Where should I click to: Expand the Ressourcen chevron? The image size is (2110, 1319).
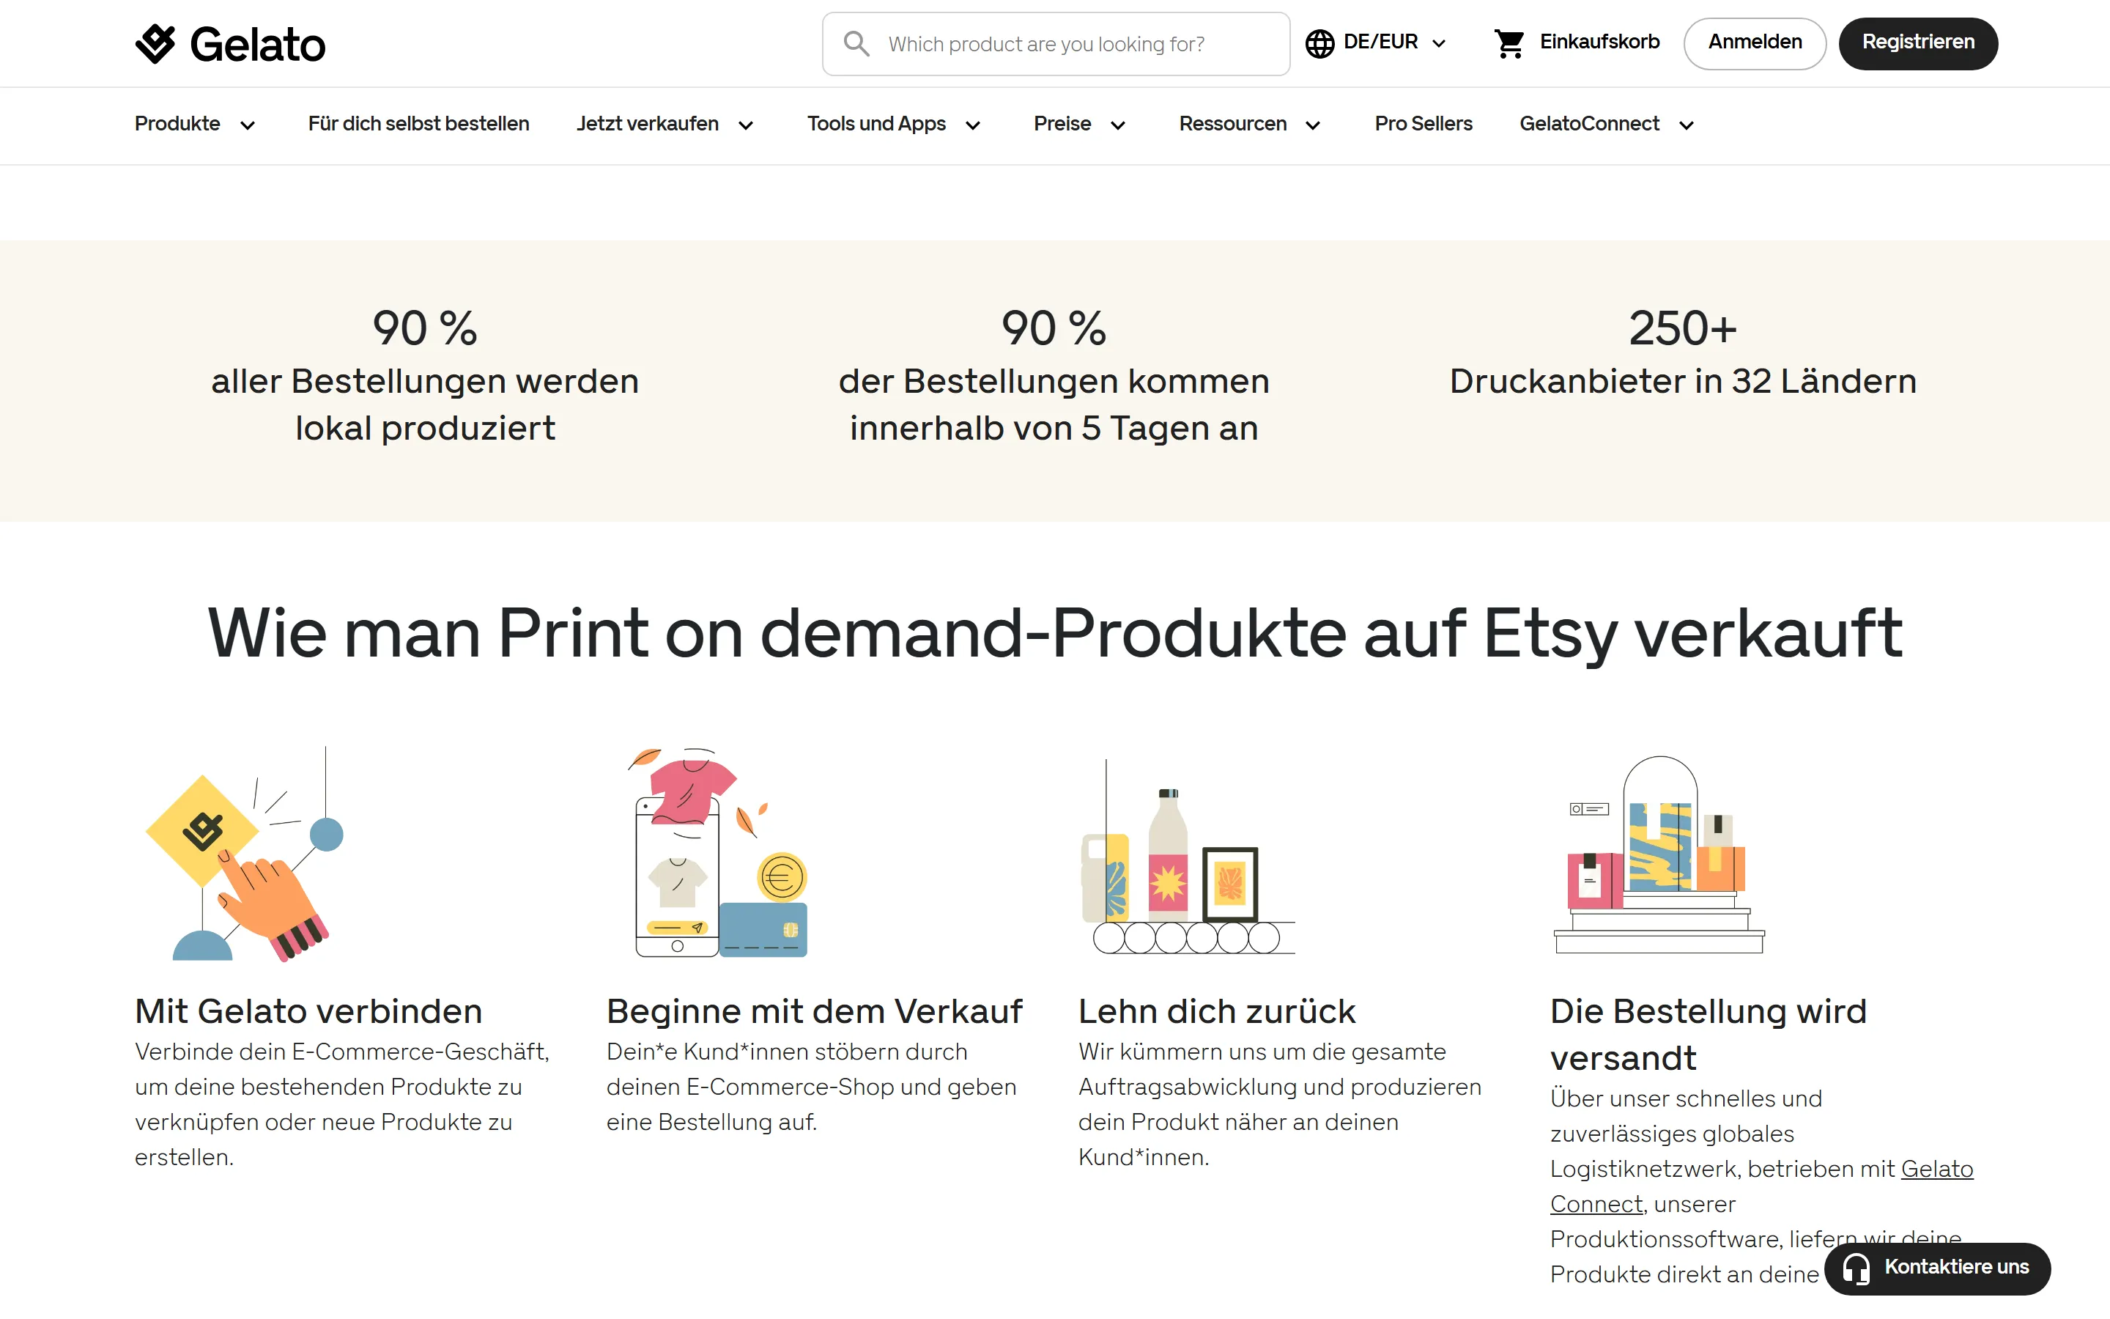1312,125
